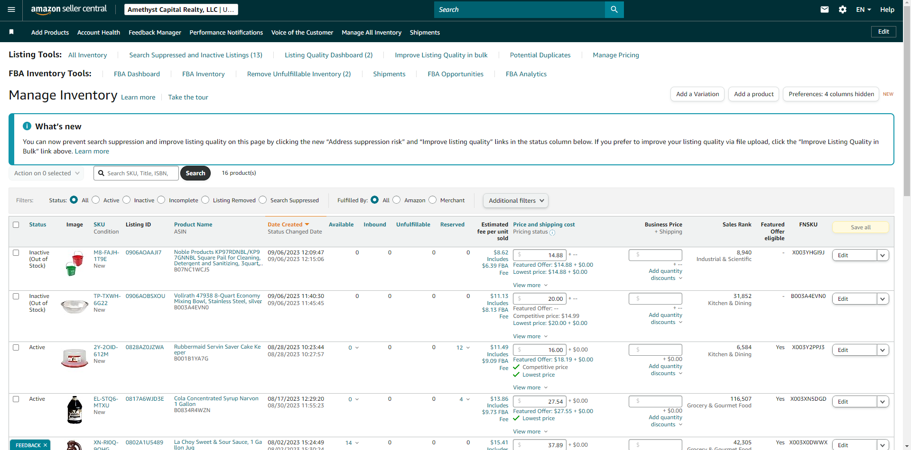The width and height of the screenshot is (911, 450).
Task: Open the Help link in the header
Action: click(887, 9)
